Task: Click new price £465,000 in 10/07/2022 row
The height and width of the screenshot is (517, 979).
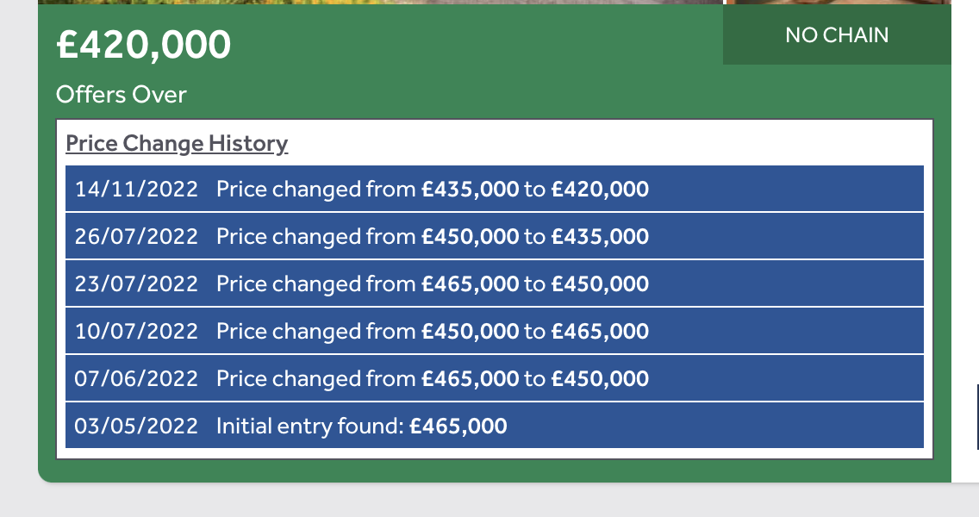Action: [600, 332]
